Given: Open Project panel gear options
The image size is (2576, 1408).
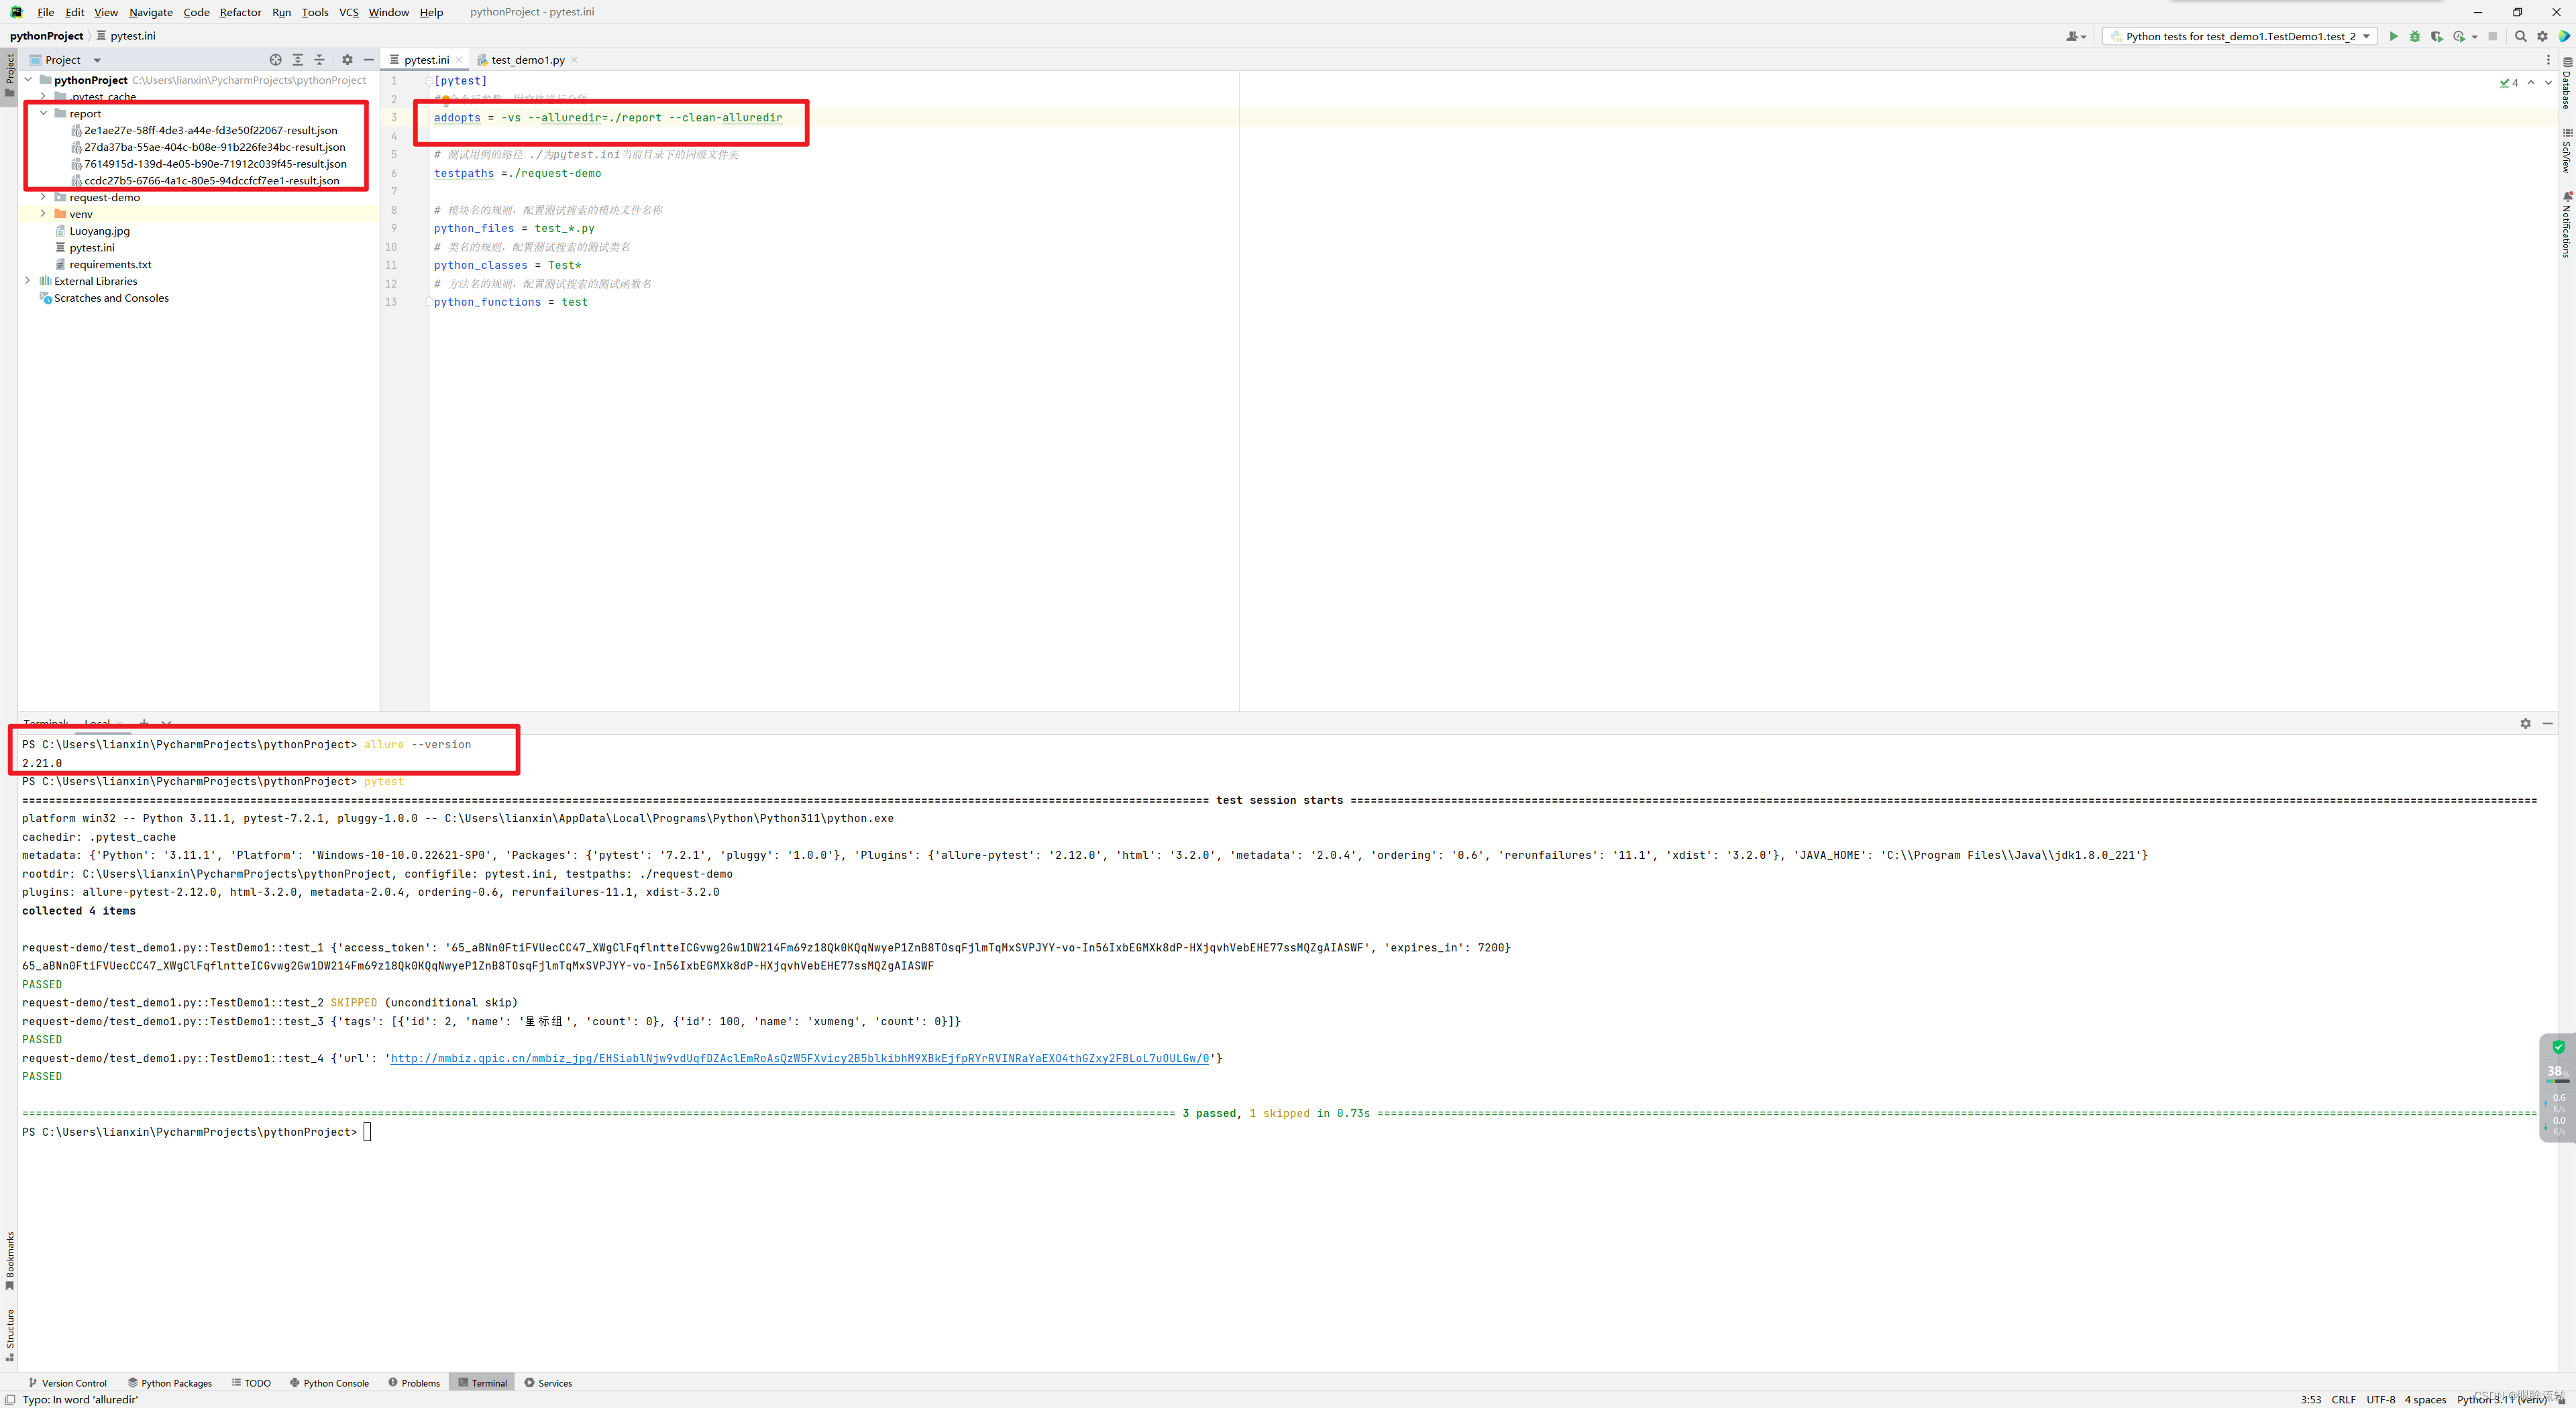Looking at the screenshot, I should click(347, 60).
